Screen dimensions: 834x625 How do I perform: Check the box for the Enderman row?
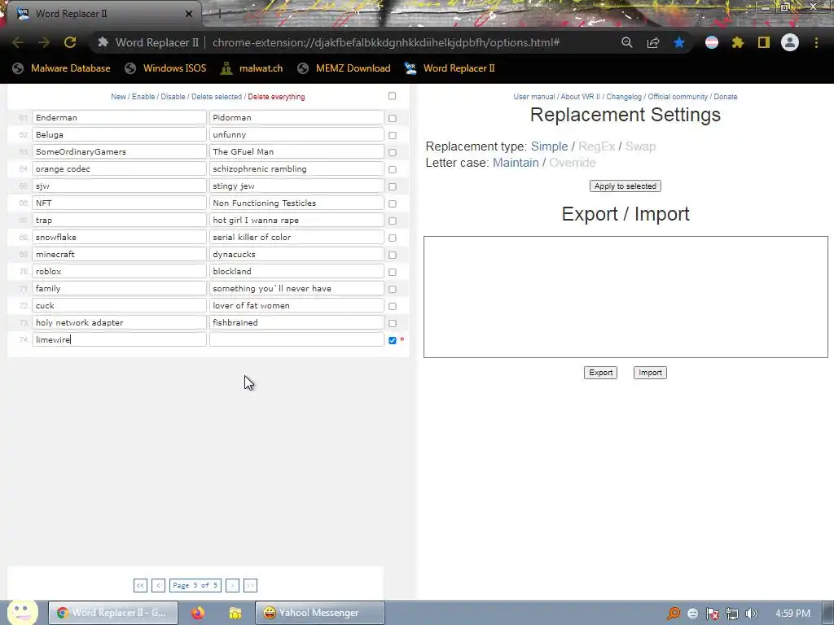pyautogui.click(x=393, y=118)
